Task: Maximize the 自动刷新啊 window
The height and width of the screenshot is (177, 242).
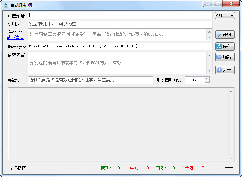Action: point(218,4)
